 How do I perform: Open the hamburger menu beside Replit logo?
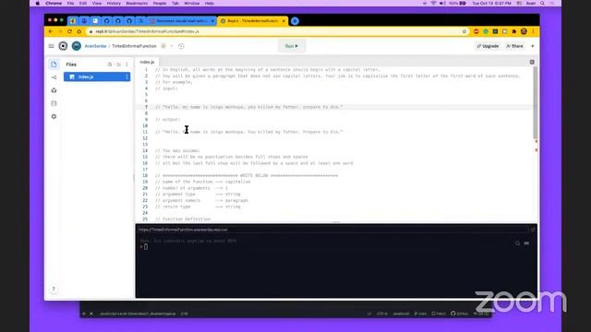(52, 46)
